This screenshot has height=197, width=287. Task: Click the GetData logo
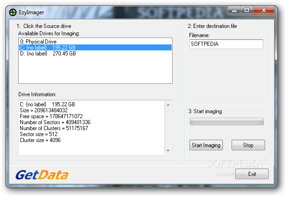(42, 175)
